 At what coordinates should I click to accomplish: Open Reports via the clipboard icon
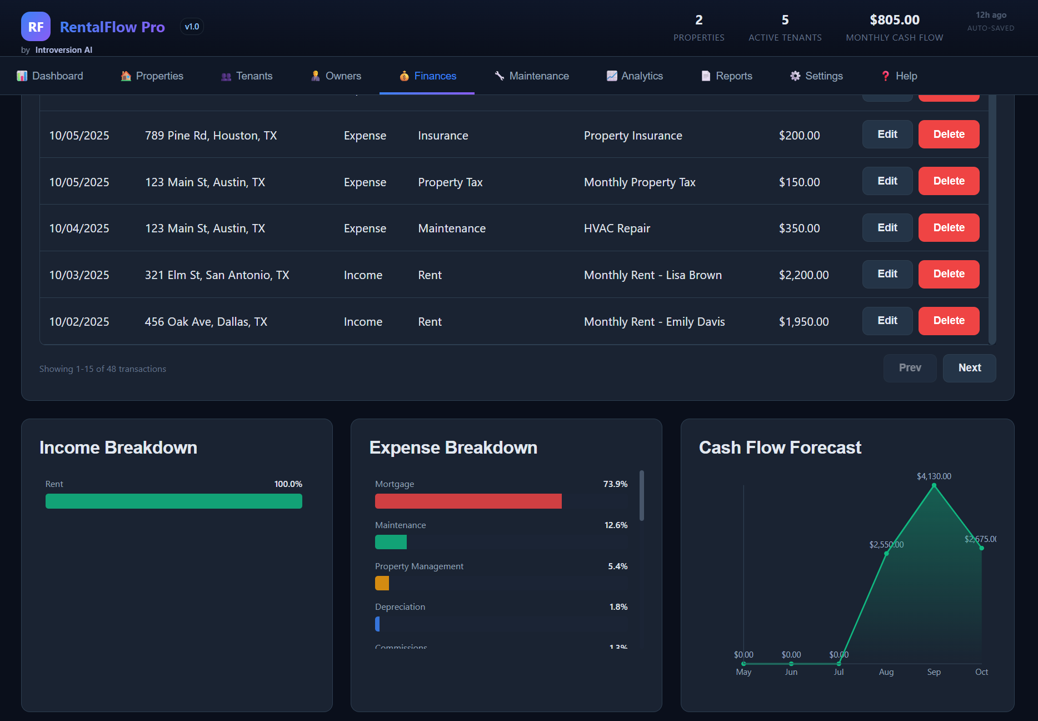click(705, 76)
